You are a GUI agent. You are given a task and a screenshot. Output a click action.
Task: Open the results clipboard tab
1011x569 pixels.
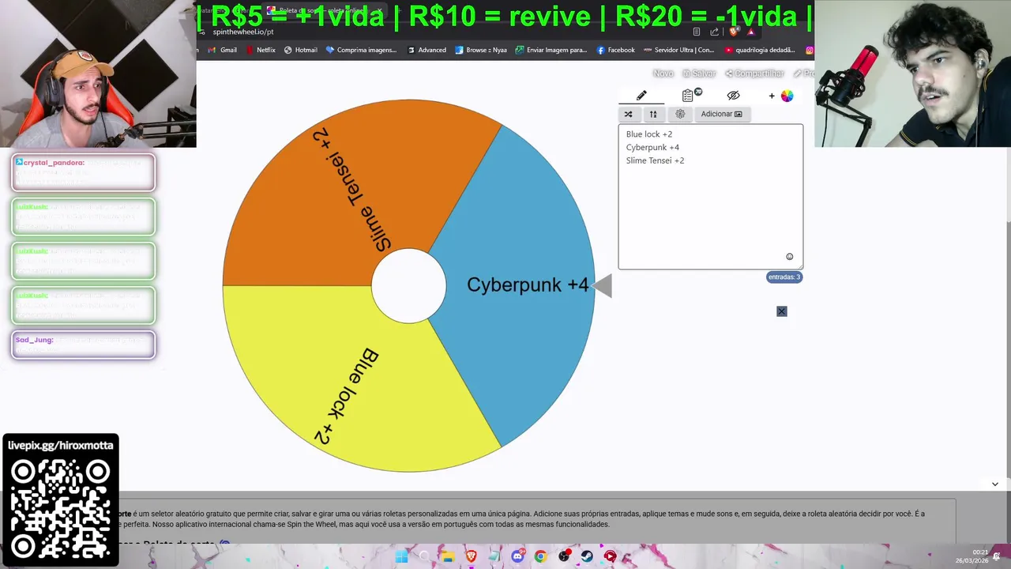point(688,96)
